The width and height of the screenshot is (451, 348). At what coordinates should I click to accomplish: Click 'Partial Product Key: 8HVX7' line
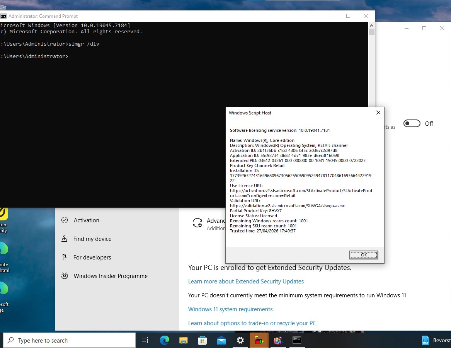click(256, 211)
